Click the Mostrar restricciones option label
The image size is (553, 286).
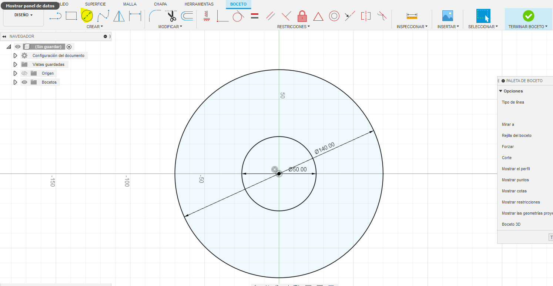521,202
